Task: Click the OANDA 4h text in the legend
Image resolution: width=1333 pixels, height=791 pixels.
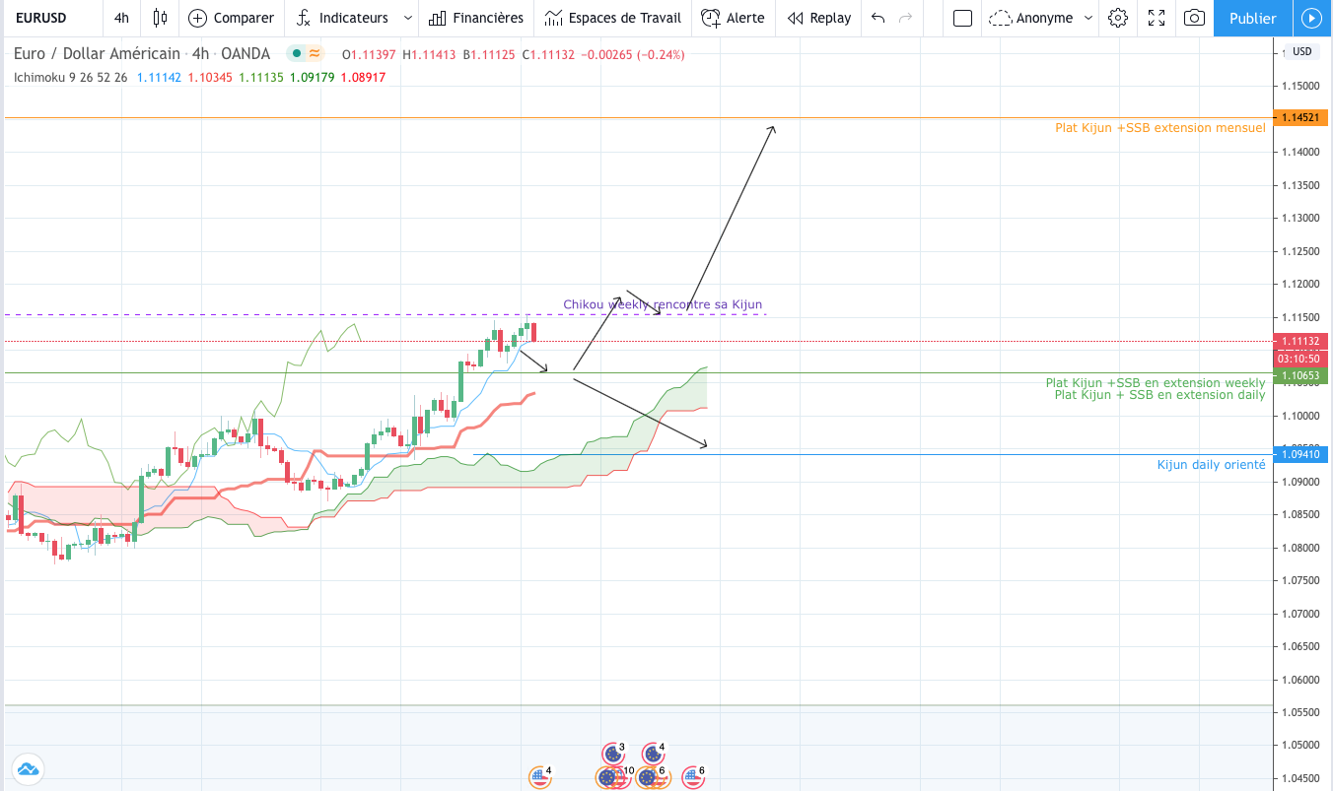Action: [x=230, y=54]
